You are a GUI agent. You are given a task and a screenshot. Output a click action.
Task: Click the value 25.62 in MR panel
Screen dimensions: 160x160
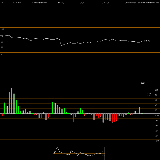click(149, 96)
